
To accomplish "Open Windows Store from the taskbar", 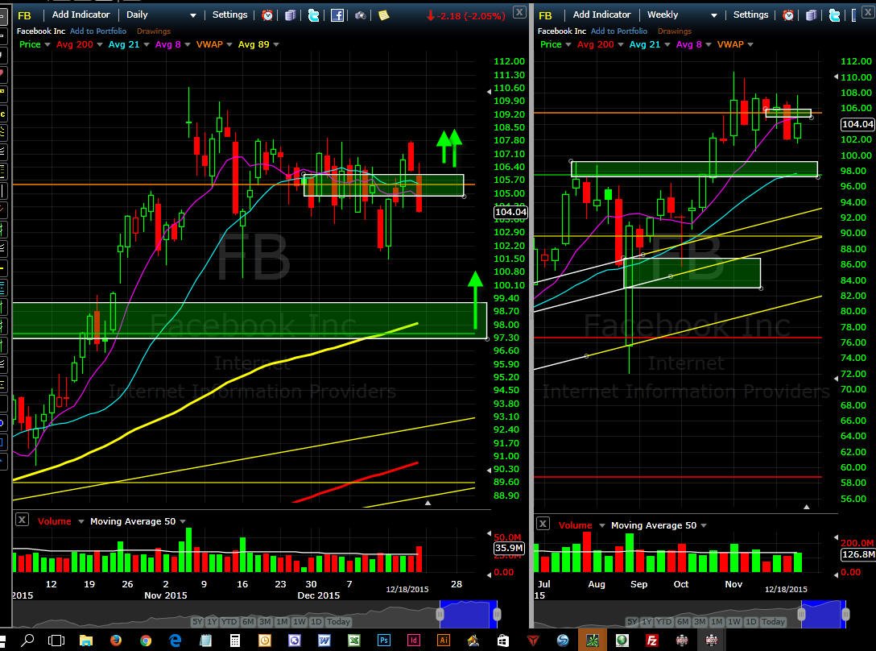I will [x=502, y=641].
